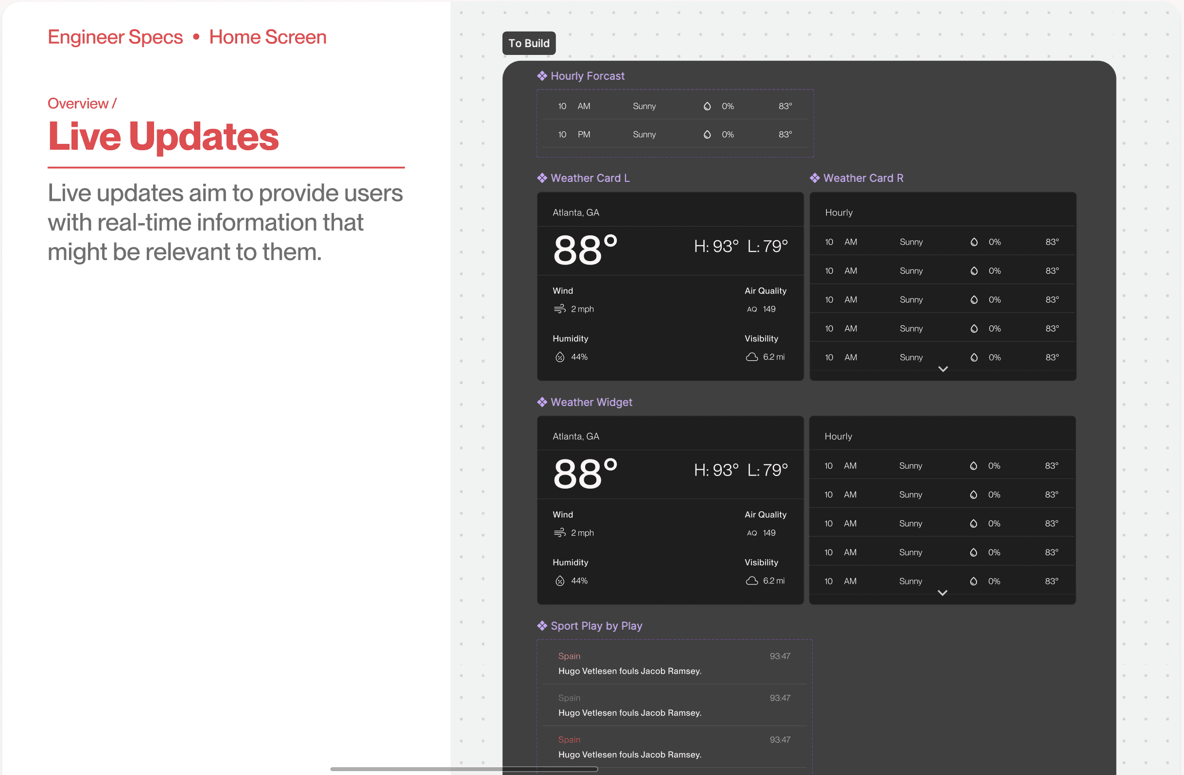The width and height of the screenshot is (1184, 775).
Task: Click visibility cloud icon in Weather Widget card
Action: [x=752, y=581]
